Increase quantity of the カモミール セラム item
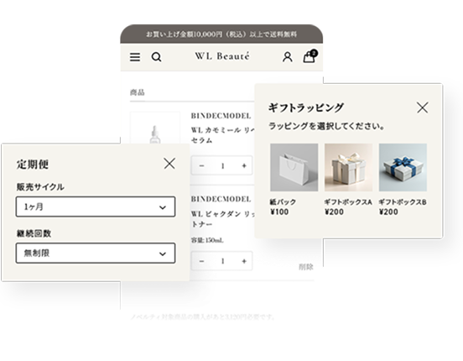463x361 pixels. (244, 166)
